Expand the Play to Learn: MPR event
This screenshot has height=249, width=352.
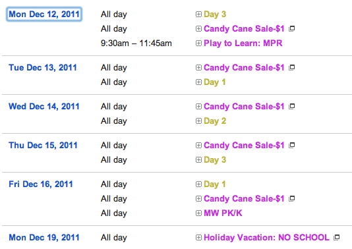point(198,43)
